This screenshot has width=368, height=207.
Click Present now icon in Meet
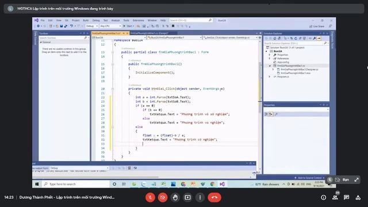187,197
